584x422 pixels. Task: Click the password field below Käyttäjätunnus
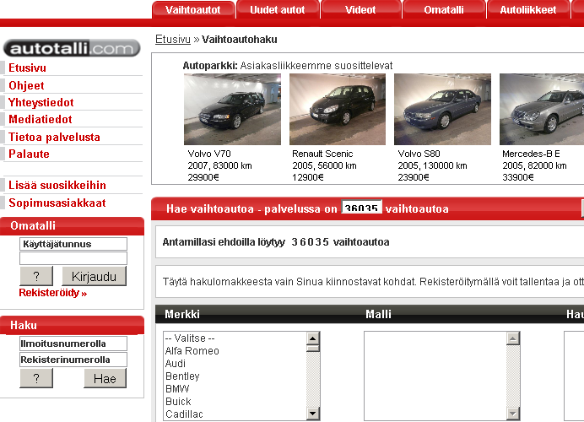[73, 258]
